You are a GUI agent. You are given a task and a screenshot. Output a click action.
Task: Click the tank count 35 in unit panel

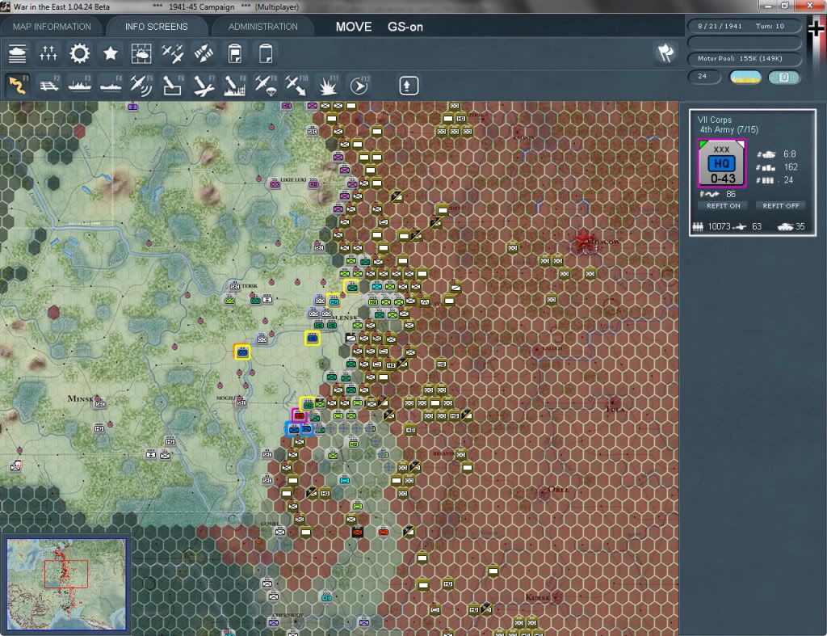pos(800,226)
